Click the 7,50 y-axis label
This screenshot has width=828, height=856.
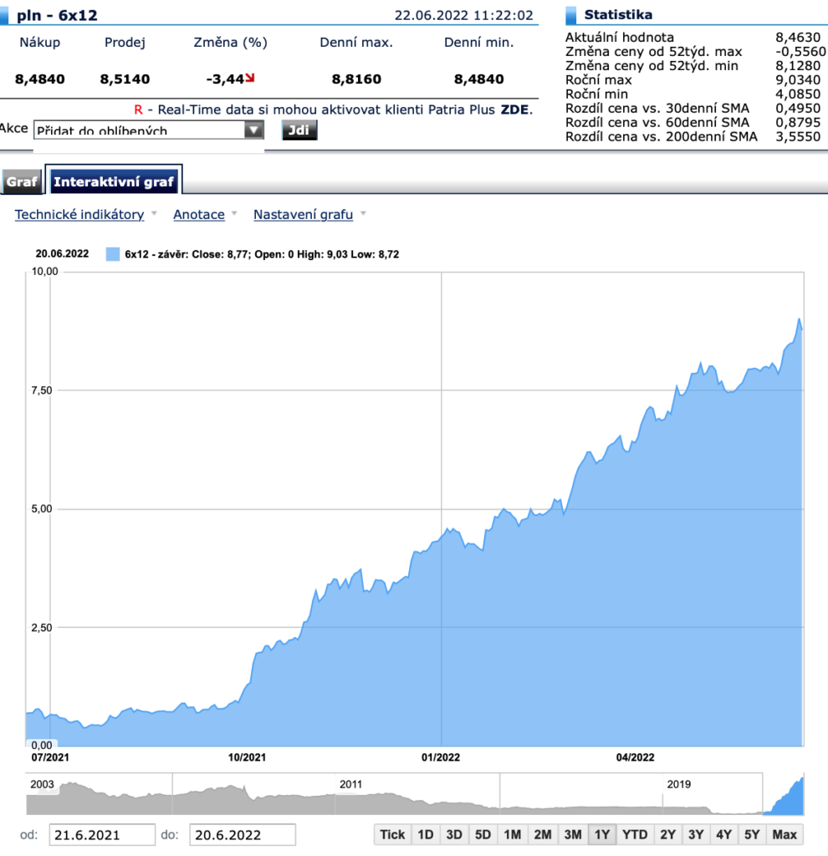[x=42, y=391]
